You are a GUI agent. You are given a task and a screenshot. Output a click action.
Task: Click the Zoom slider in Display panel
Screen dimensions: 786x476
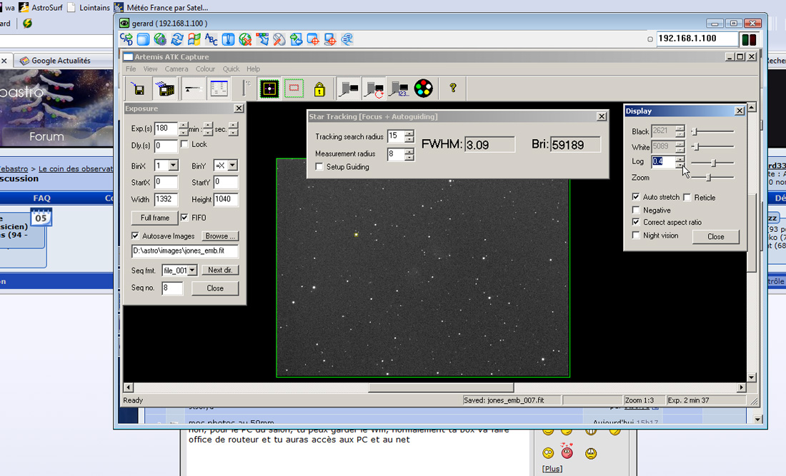coord(709,177)
